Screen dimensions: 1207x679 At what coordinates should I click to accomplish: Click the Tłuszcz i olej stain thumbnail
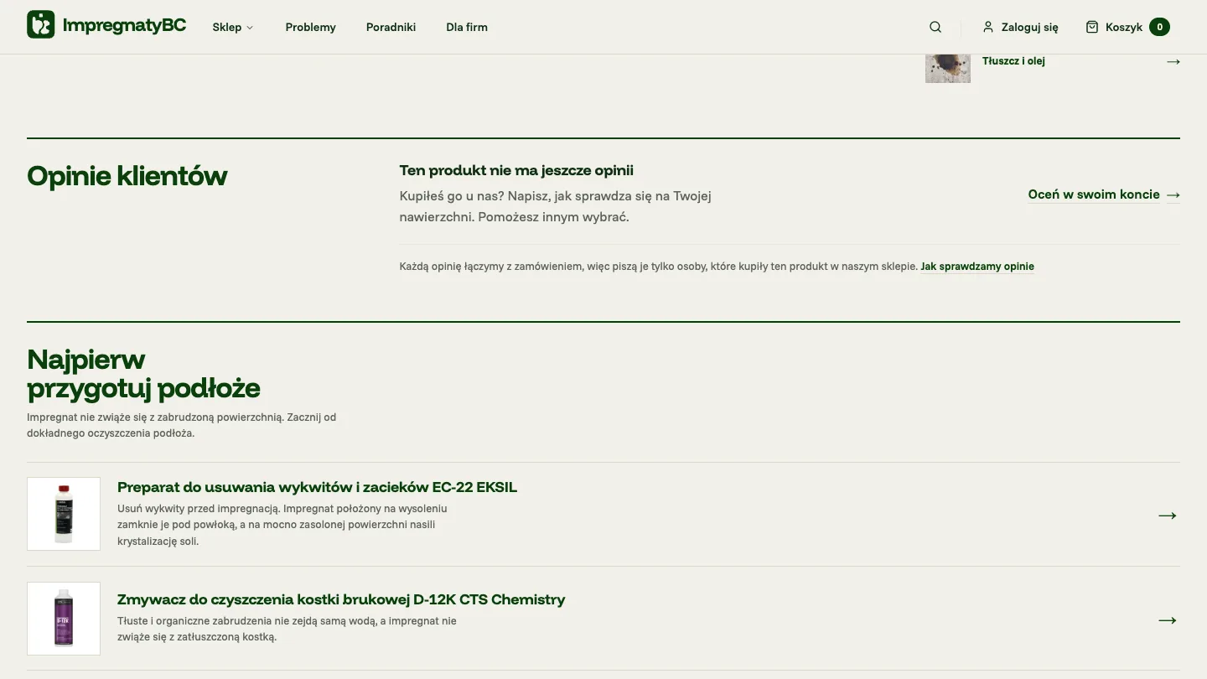[x=948, y=67]
